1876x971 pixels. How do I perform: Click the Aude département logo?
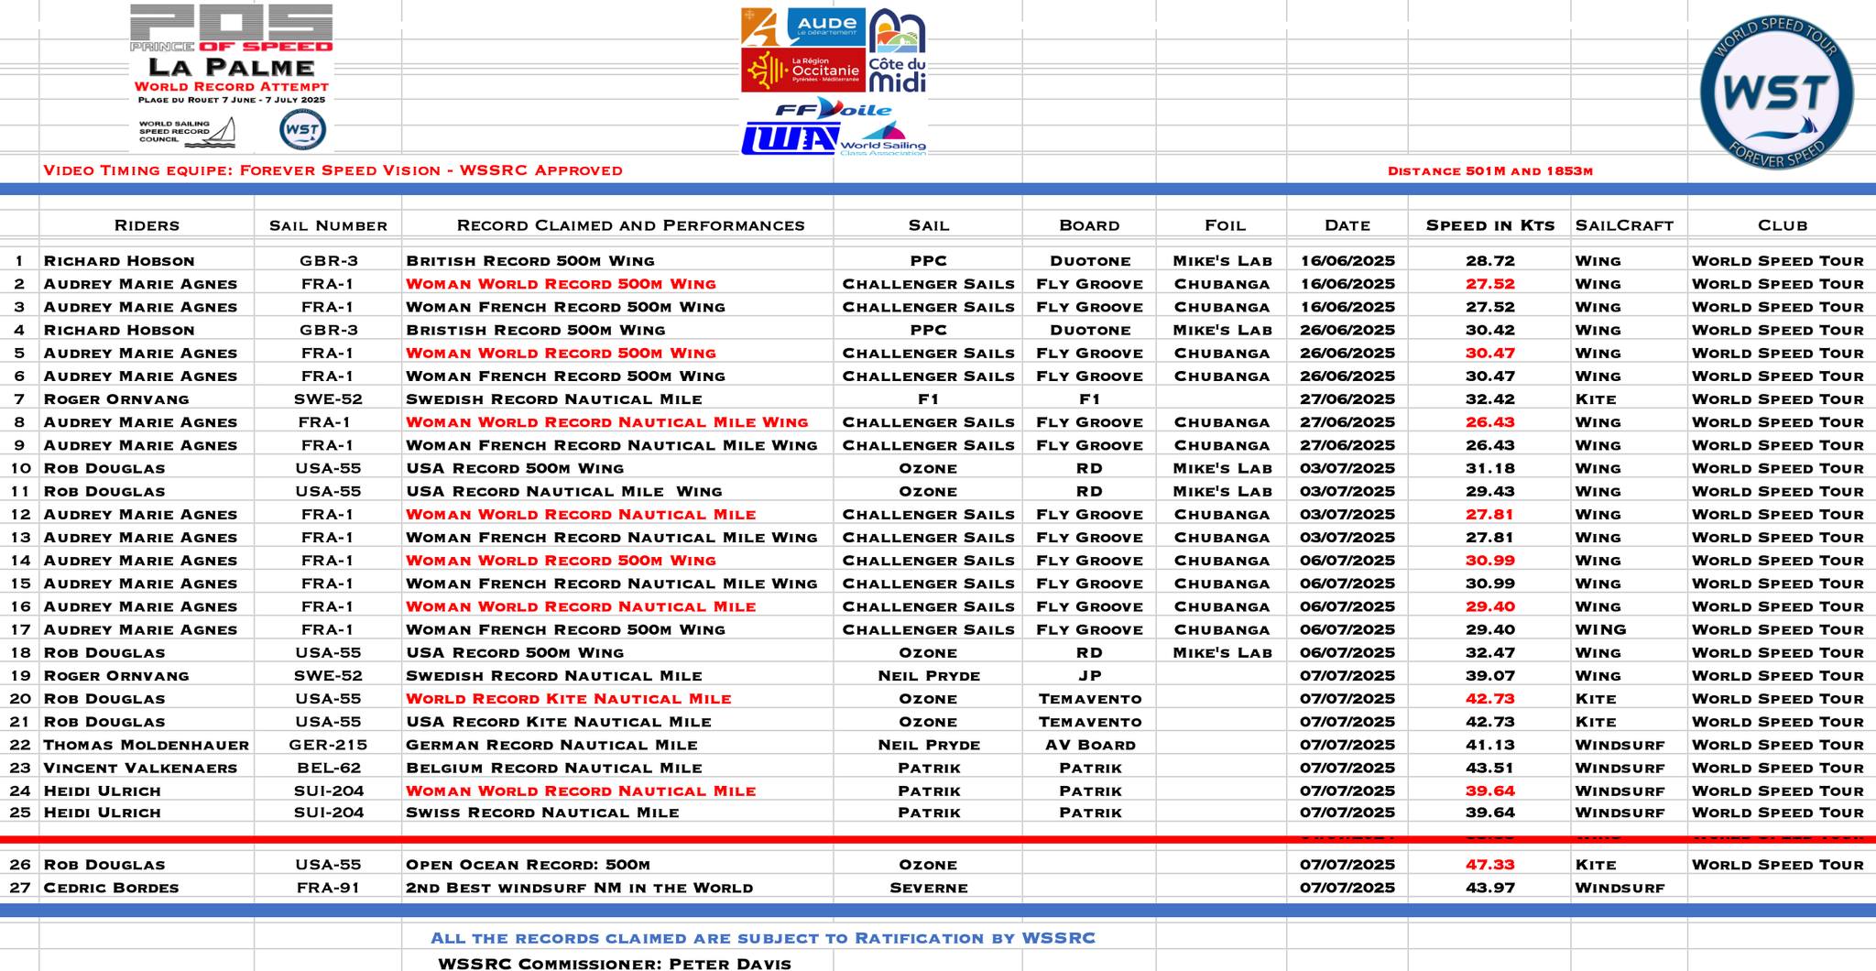click(803, 26)
